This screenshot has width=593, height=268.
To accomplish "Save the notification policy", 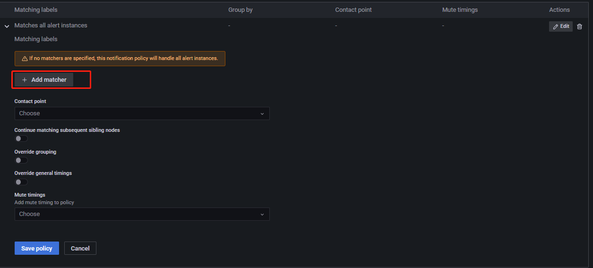I will pyautogui.click(x=36, y=248).
